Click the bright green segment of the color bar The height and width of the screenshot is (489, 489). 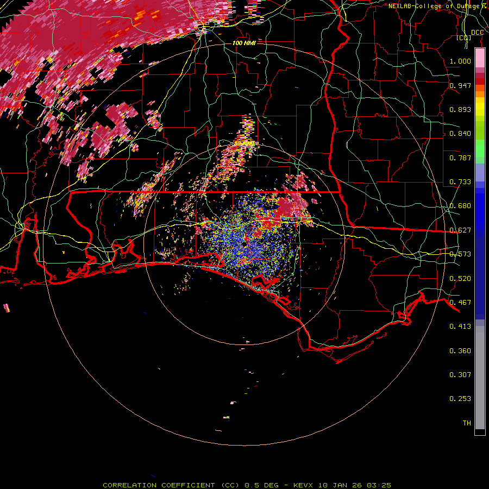480,149
